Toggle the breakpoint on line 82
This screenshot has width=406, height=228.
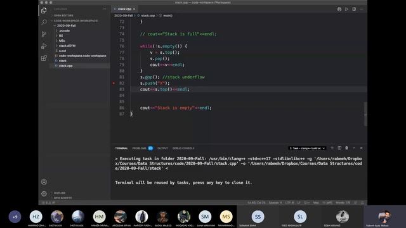point(114,83)
